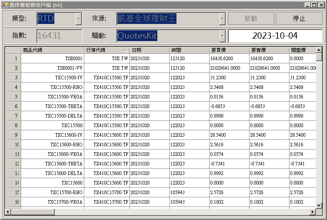Image resolution: width=327 pixels, height=220 pixels.
Task: Click cell TXC15500-THETA
Action: click(x=52, y=106)
